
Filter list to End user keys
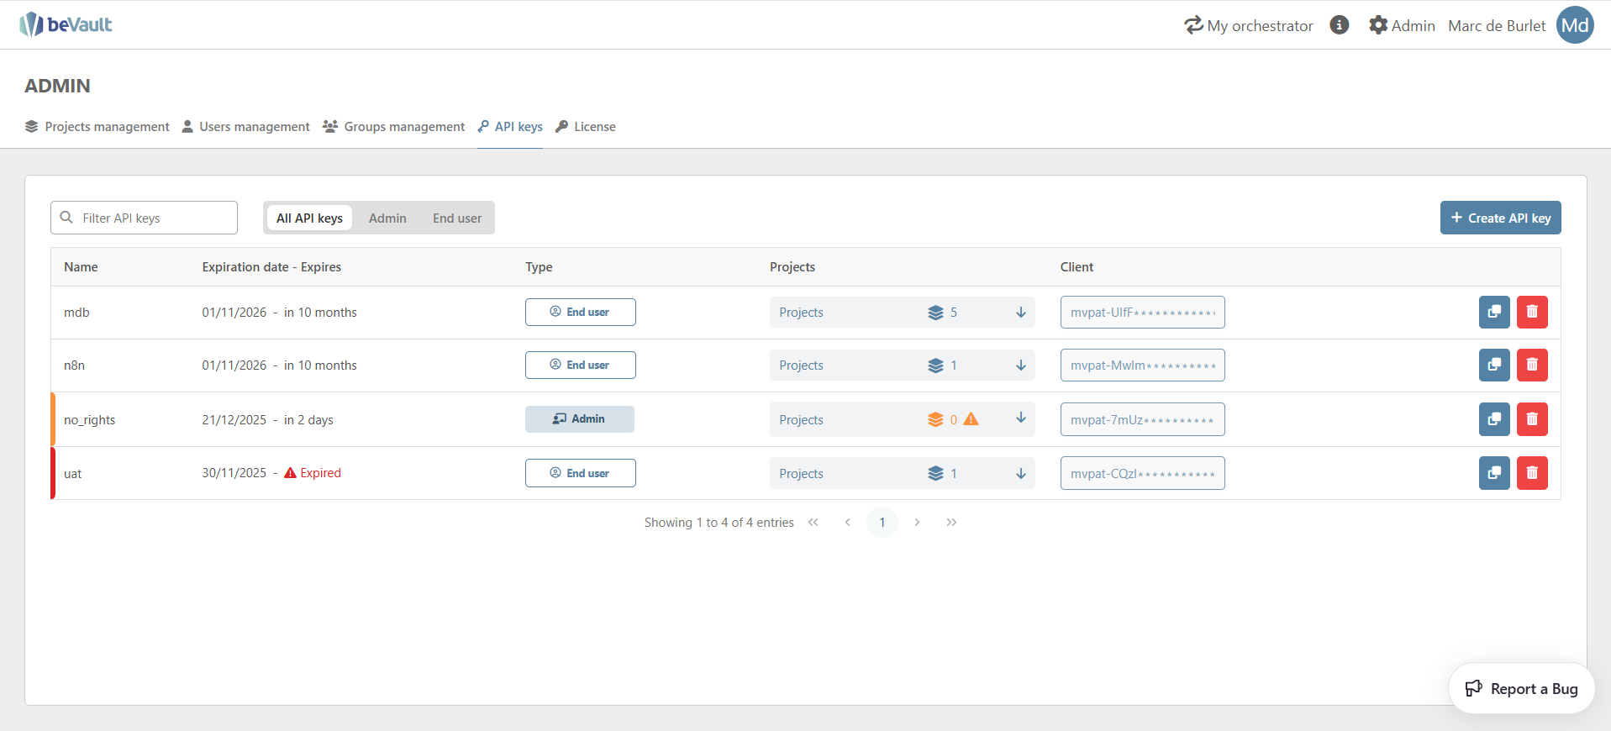coord(457,218)
